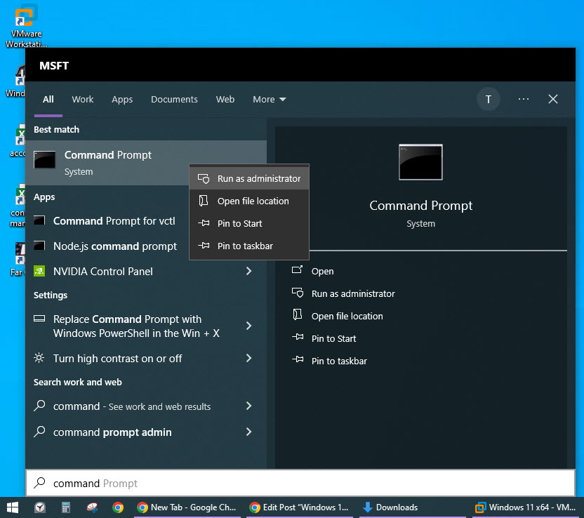Click the large Command Prompt preview icon
The image size is (584, 518).
click(x=420, y=161)
